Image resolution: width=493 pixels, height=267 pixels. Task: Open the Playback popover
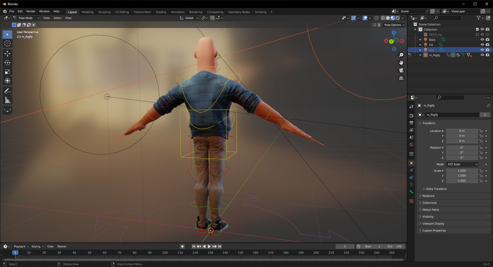click(21, 246)
